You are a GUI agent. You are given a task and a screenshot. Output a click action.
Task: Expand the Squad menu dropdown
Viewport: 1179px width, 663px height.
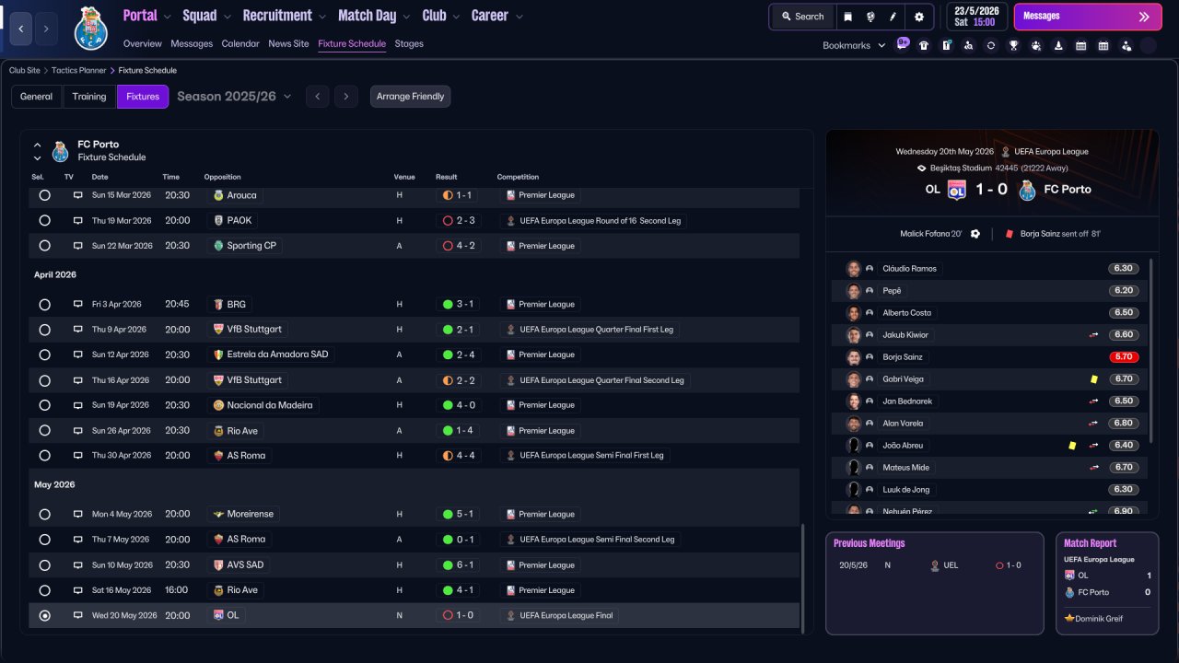(228, 17)
